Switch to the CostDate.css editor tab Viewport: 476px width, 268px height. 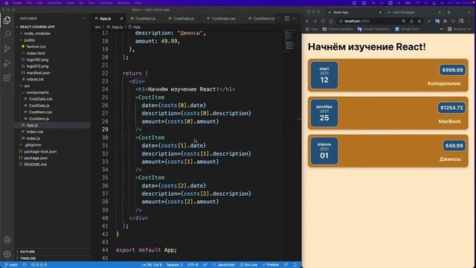pos(223,19)
